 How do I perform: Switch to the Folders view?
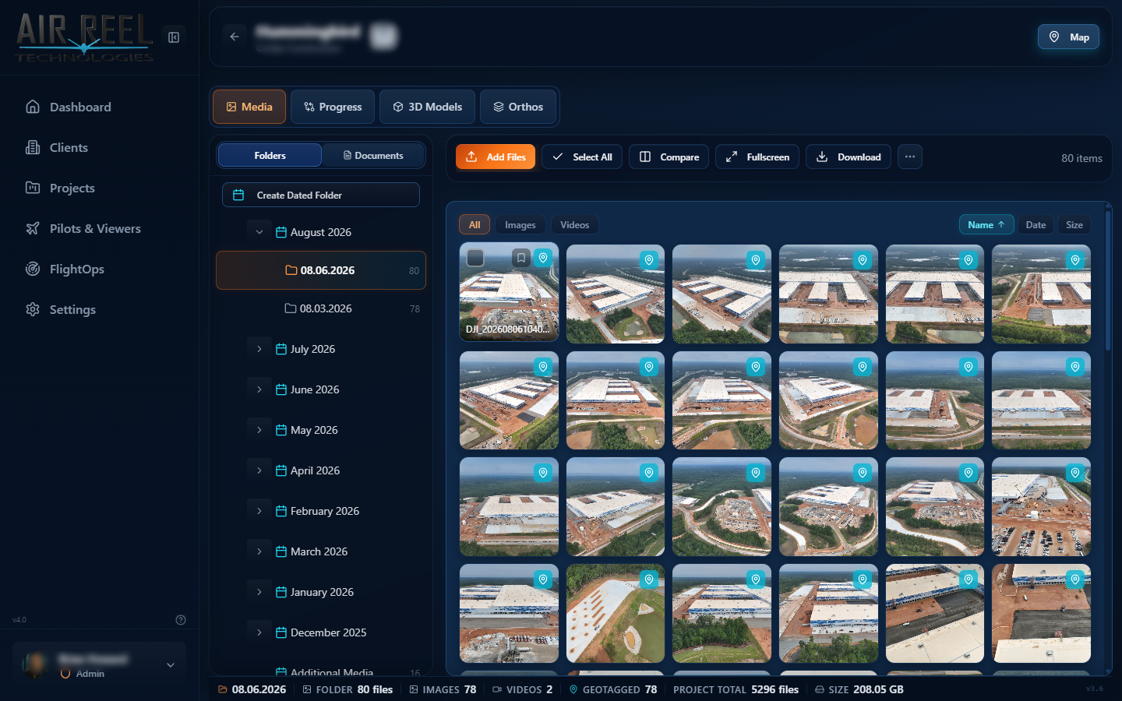[x=270, y=155]
